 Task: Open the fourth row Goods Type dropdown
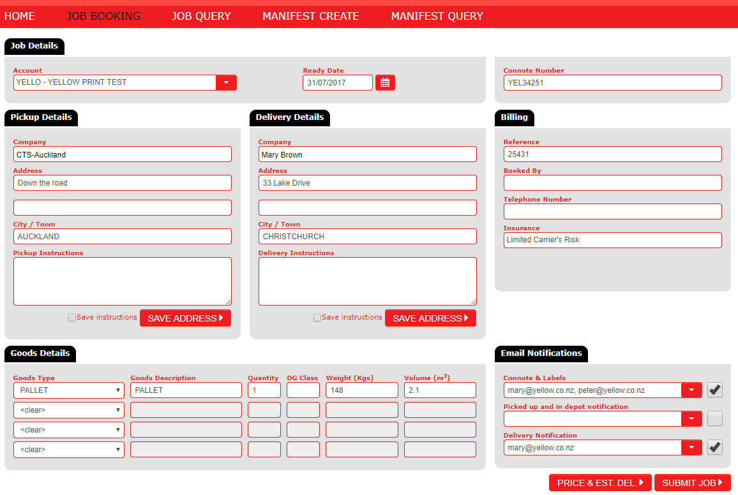point(69,450)
